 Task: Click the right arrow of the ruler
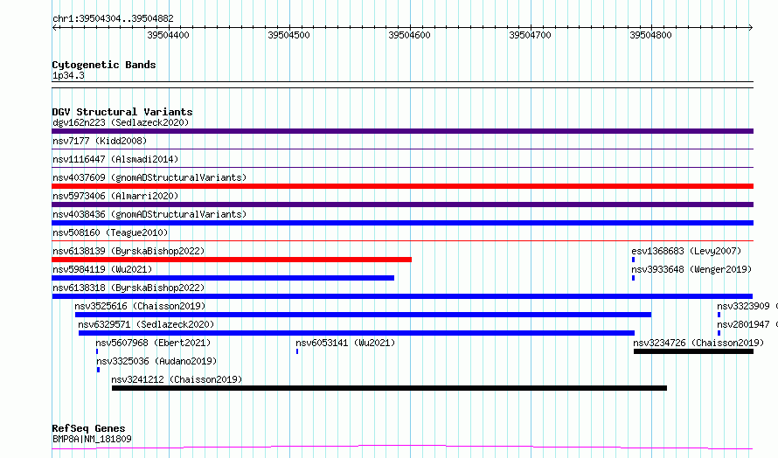click(751, 28)
